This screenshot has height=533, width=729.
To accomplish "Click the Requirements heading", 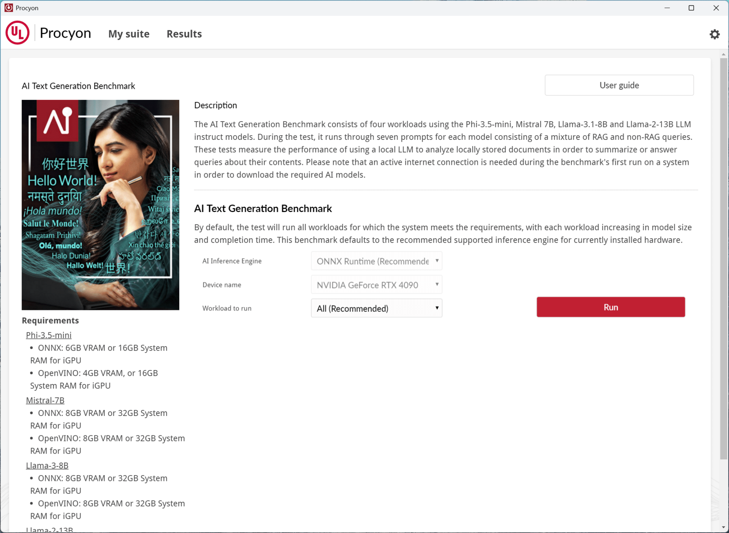I will point(50,320).
